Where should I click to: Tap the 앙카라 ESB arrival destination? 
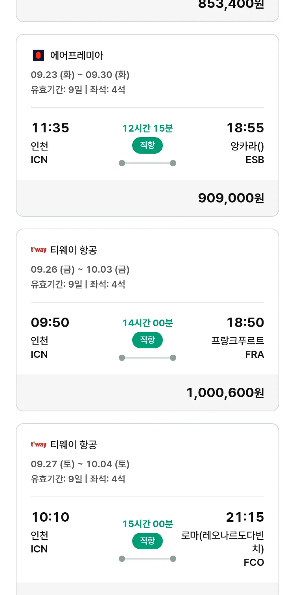coord(247,152)
